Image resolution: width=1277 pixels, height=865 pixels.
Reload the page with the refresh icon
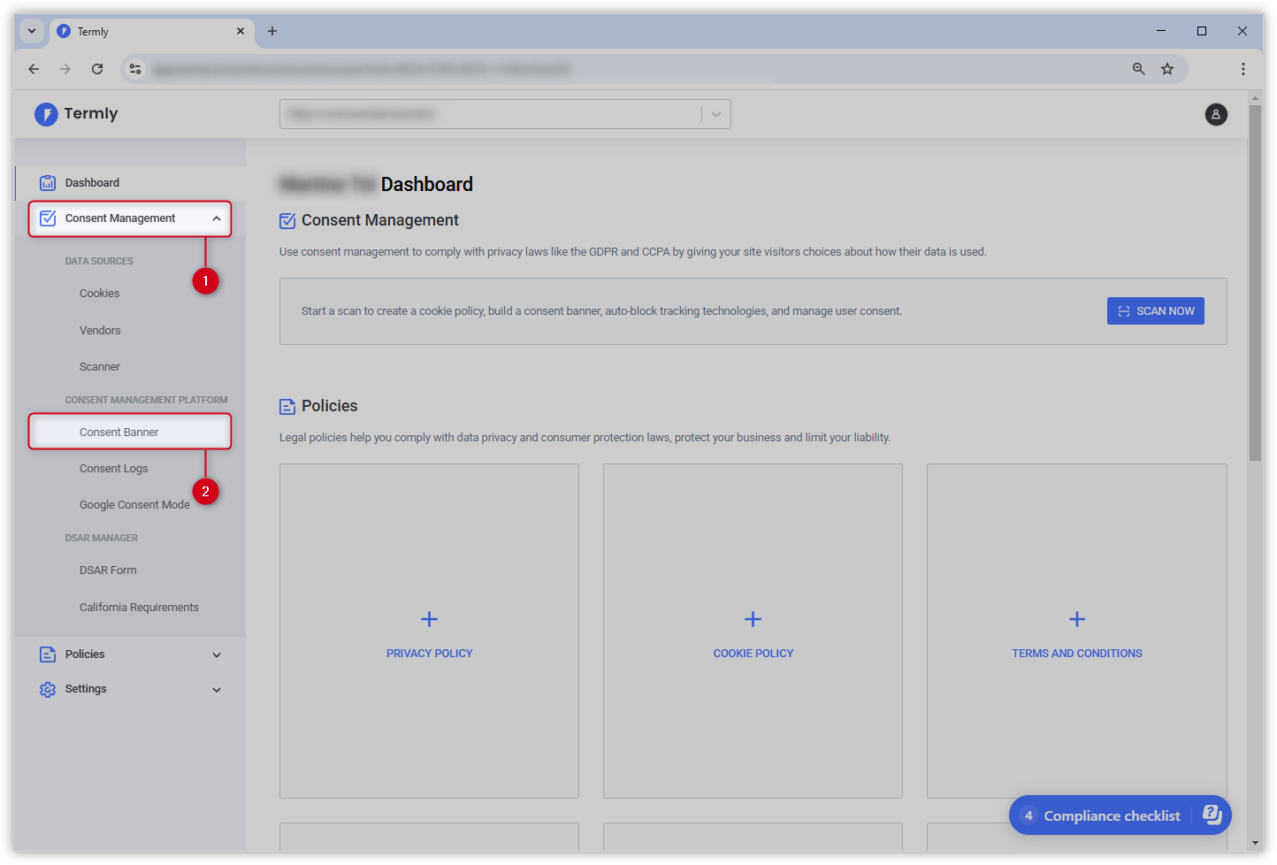coord(97,68)
